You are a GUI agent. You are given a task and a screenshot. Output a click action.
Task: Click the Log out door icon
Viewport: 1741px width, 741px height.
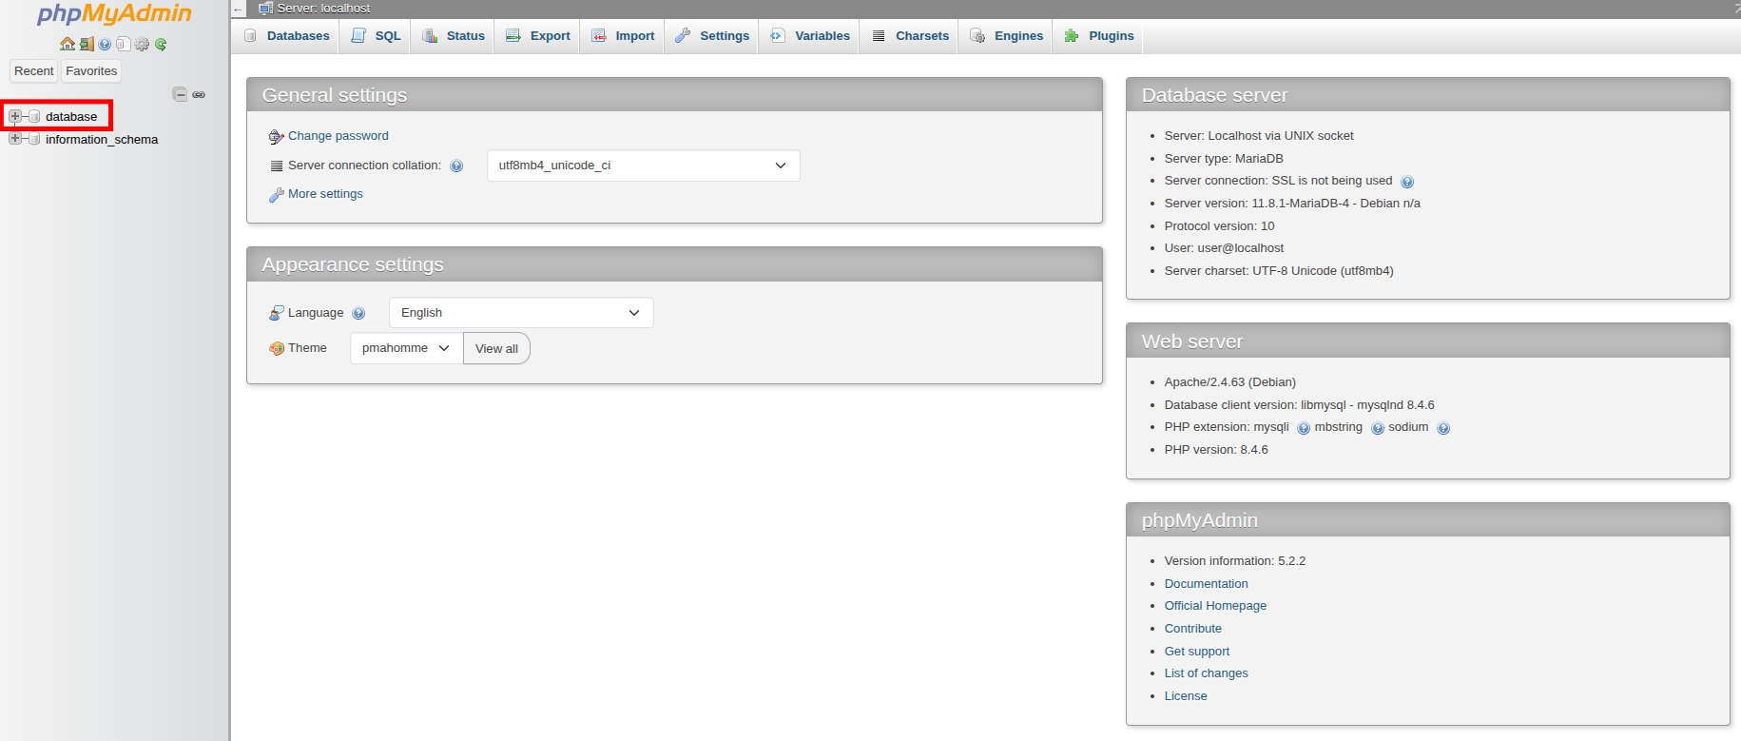87,44
